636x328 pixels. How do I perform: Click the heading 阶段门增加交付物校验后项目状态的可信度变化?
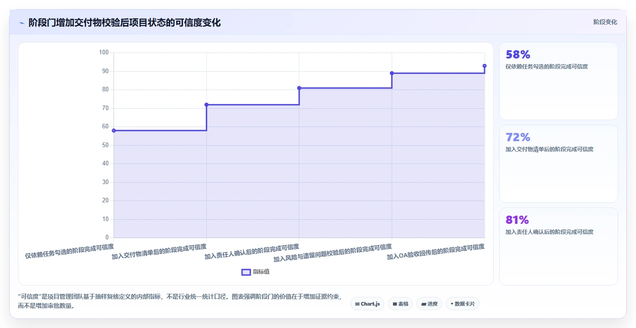[x=124, y=22]
